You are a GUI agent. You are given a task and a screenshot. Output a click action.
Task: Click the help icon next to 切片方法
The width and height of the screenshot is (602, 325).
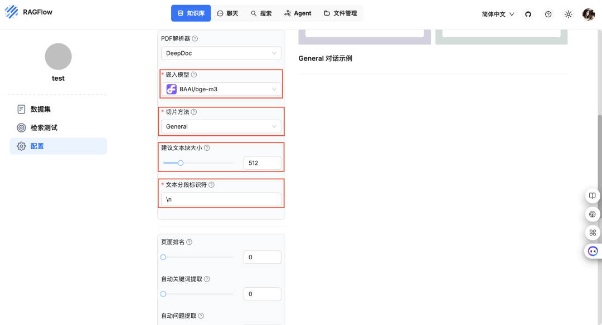coord(194,112)
